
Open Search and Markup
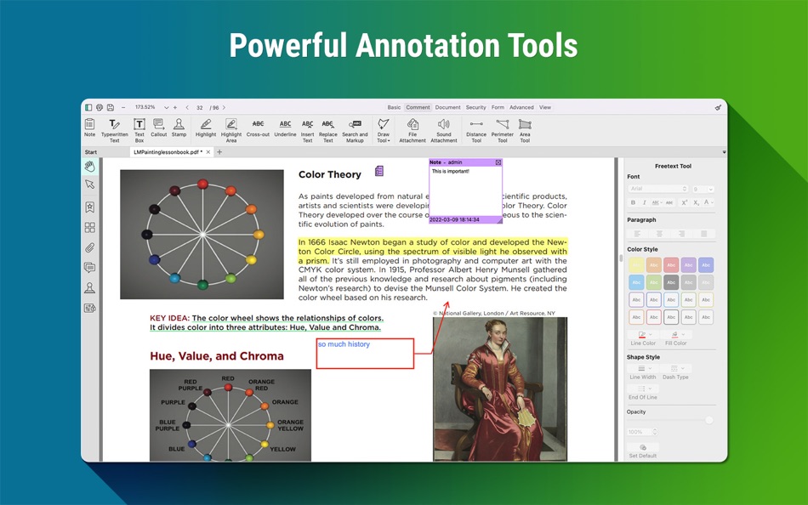[x=355, y=130]
